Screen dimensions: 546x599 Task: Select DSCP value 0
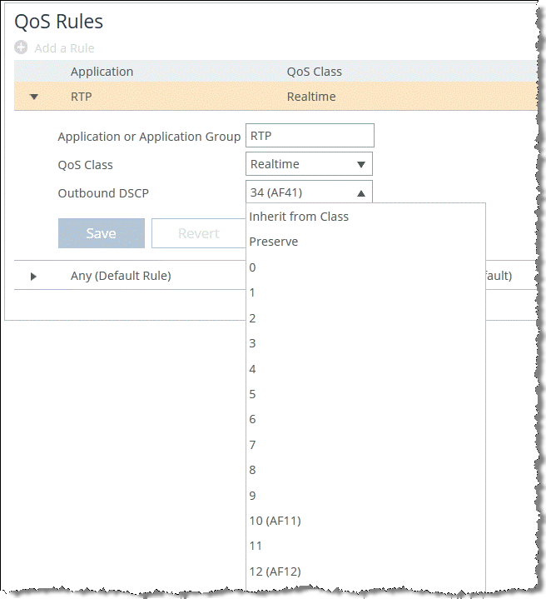point(253,267)
